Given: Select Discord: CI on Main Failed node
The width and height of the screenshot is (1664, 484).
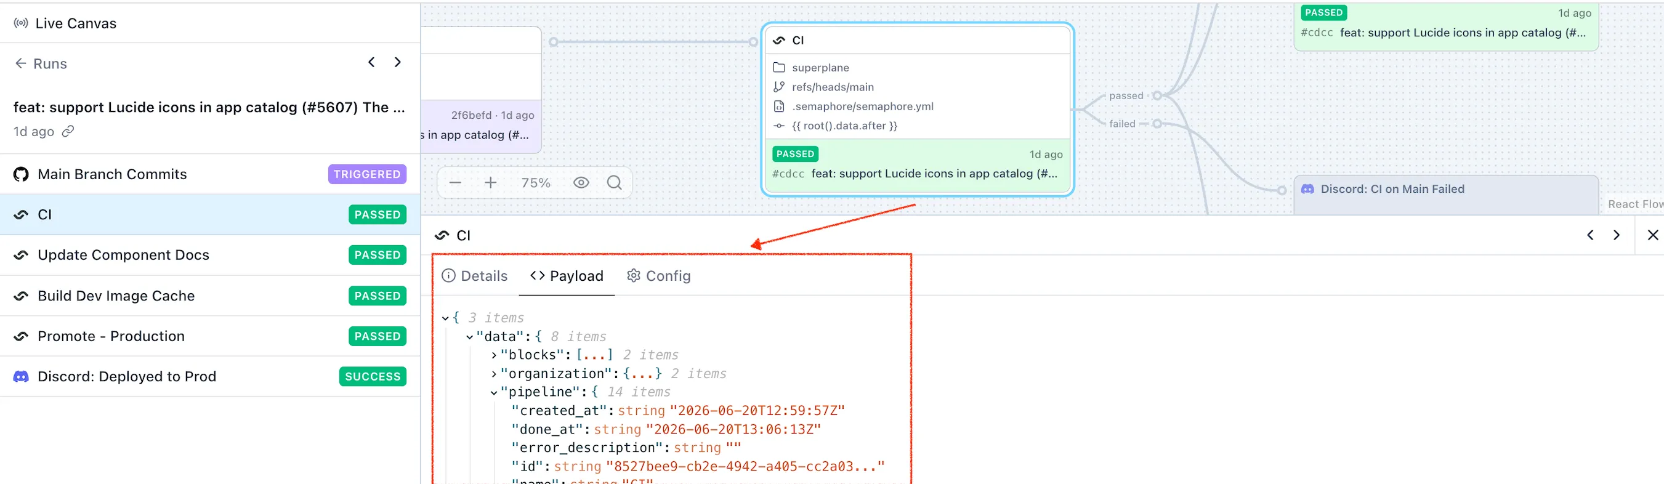Looking at the screenshot, I should pyautogui.click(x=1445, y=194).
